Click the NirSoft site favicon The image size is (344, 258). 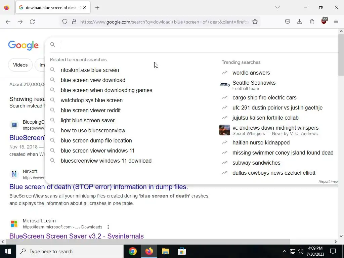(14, 174)
